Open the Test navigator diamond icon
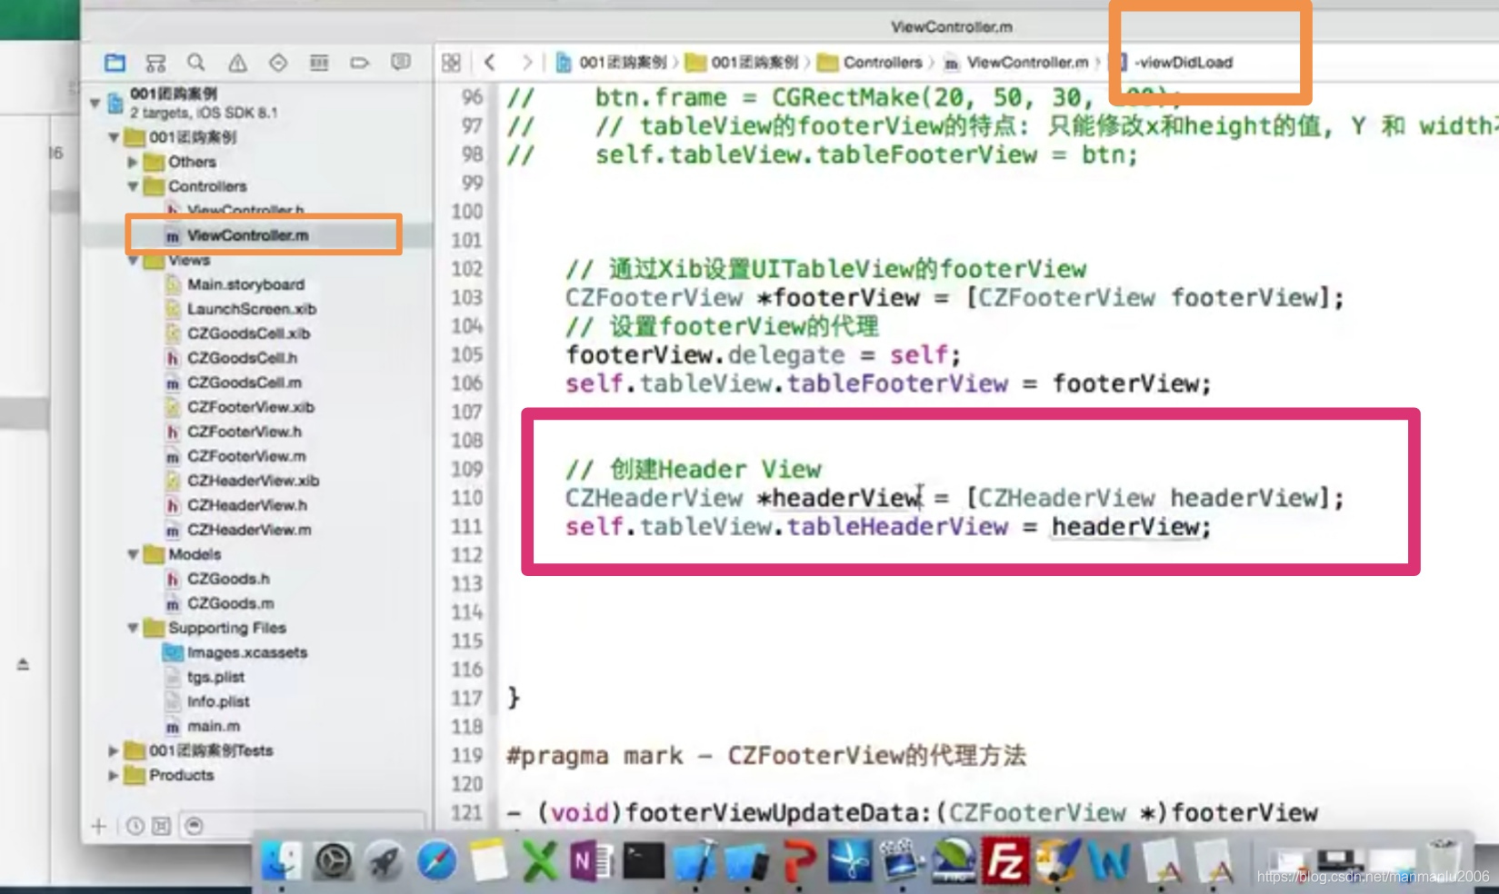 [278, 63]
